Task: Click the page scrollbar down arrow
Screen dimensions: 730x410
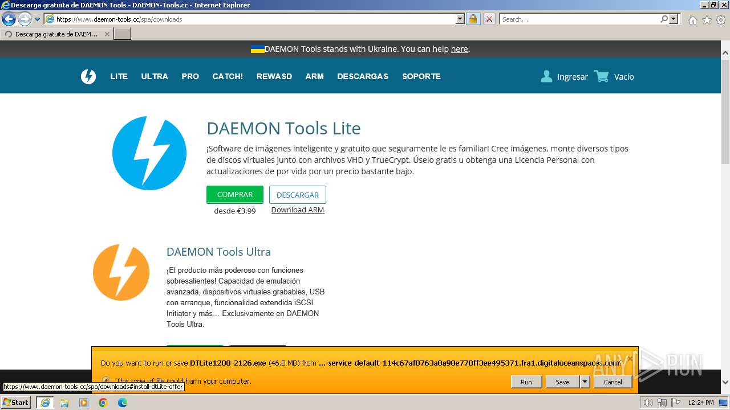Action: 725,382
